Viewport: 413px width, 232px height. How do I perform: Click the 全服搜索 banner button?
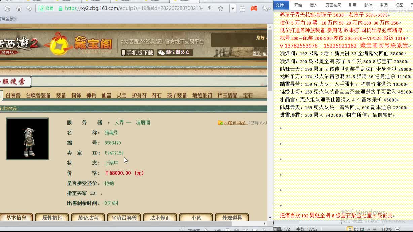tap(15, 82)
